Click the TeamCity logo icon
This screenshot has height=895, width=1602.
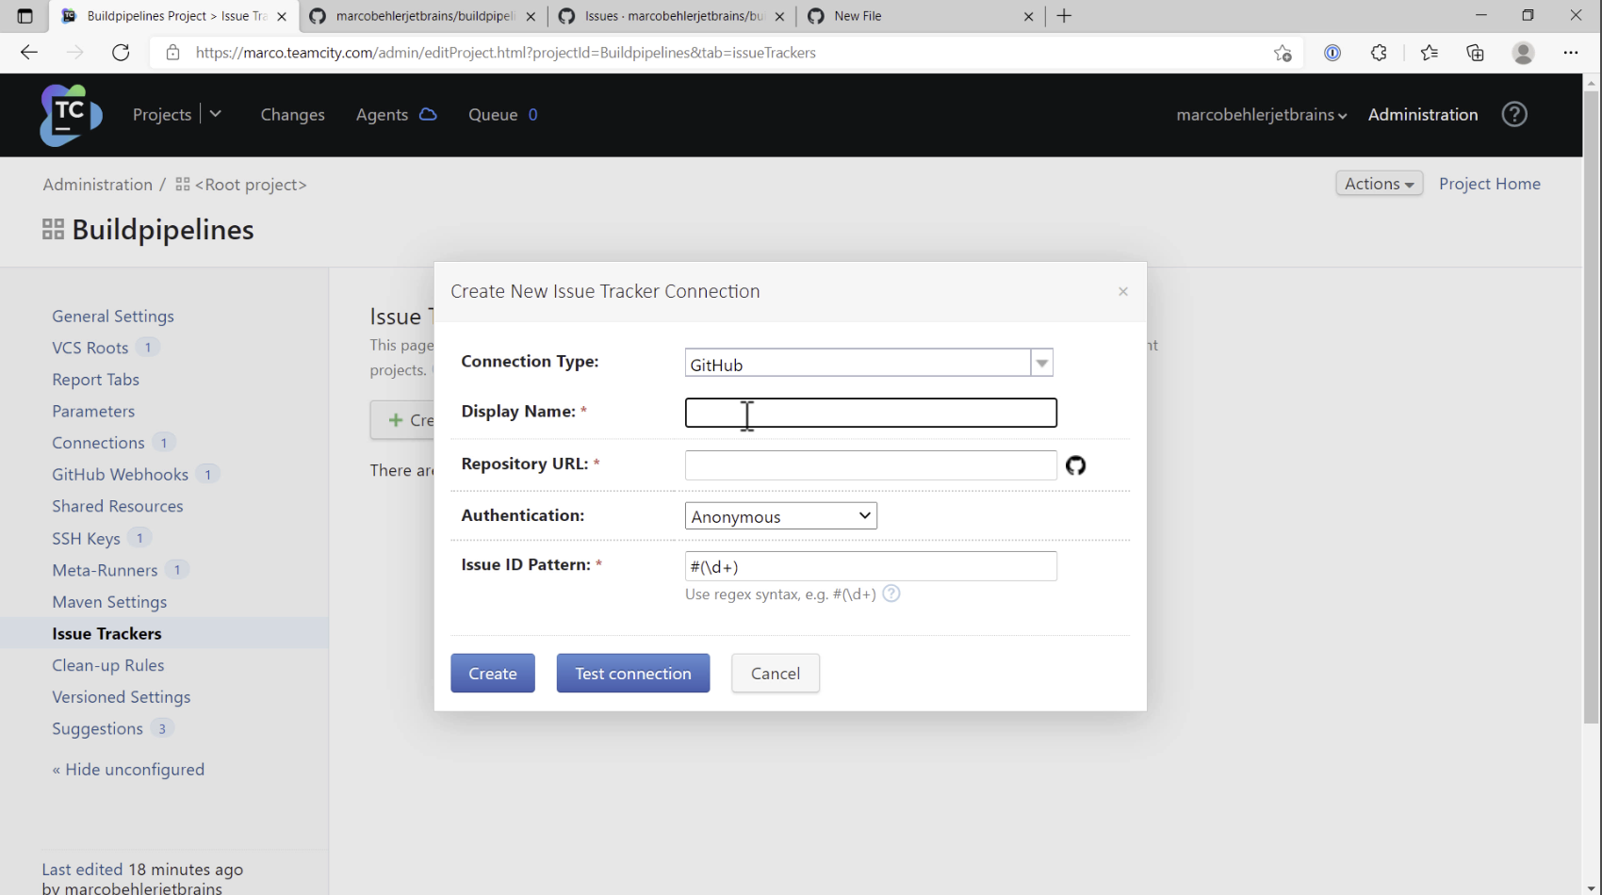point(69,114)
